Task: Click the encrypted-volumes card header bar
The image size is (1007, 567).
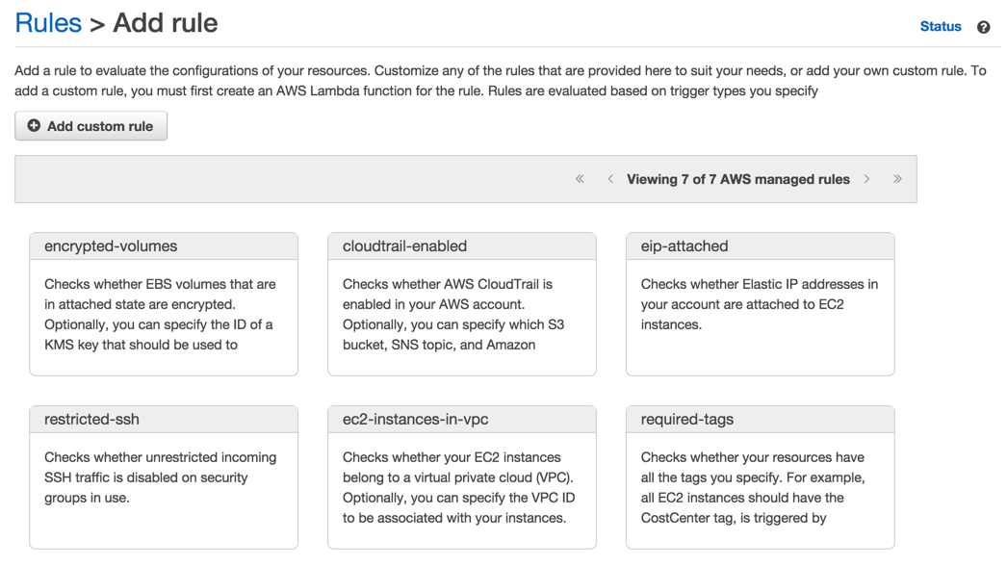Action: [164, 246]
